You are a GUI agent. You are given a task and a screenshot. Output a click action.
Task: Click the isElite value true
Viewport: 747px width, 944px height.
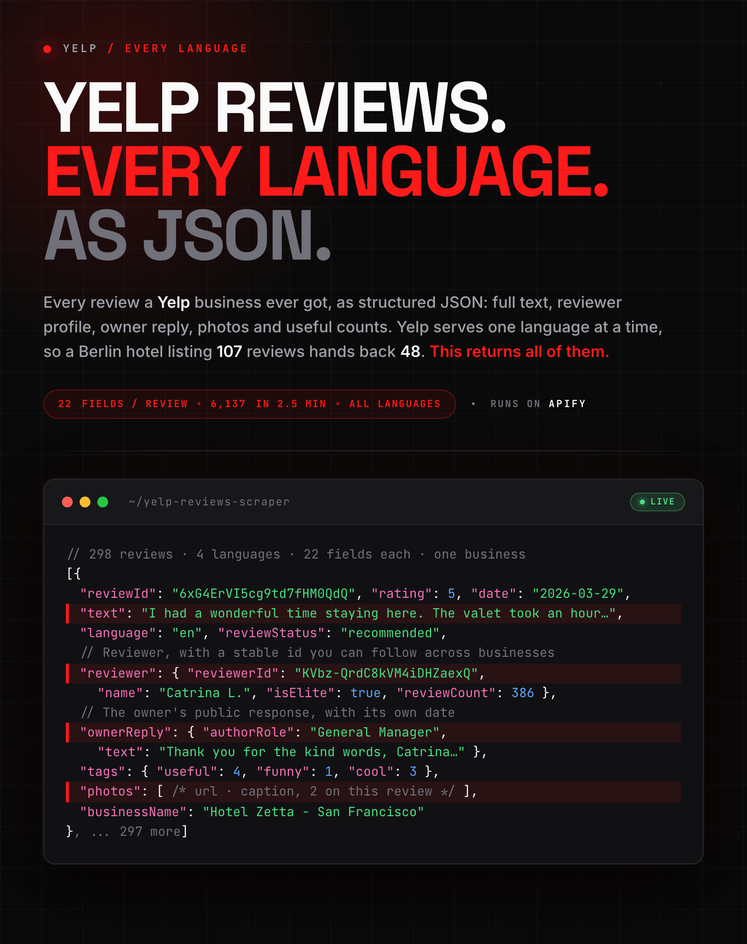tap(366, 693)
